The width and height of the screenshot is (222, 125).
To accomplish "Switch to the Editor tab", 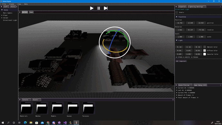I will point(25,12).
